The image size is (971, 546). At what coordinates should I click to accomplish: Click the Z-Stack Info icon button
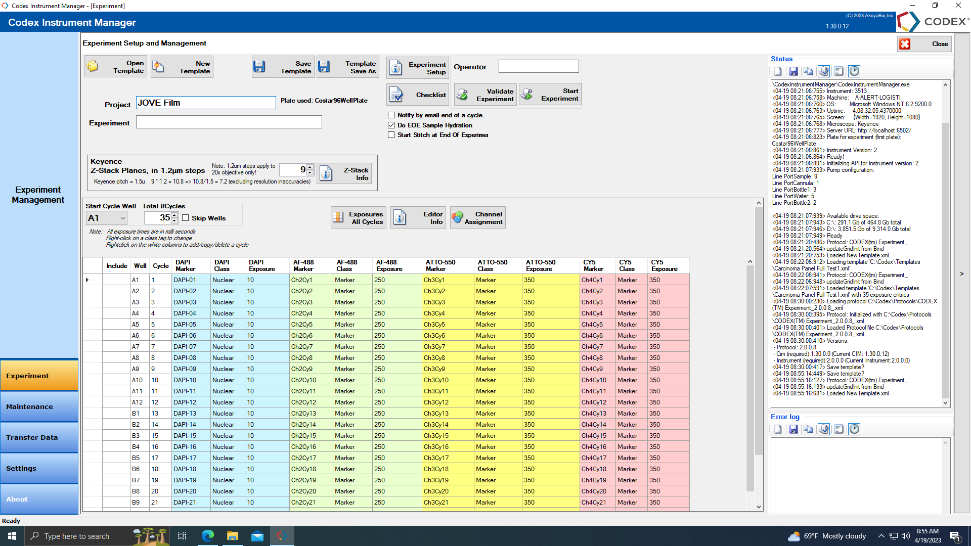pyautogui.click(x=326, y=174)
